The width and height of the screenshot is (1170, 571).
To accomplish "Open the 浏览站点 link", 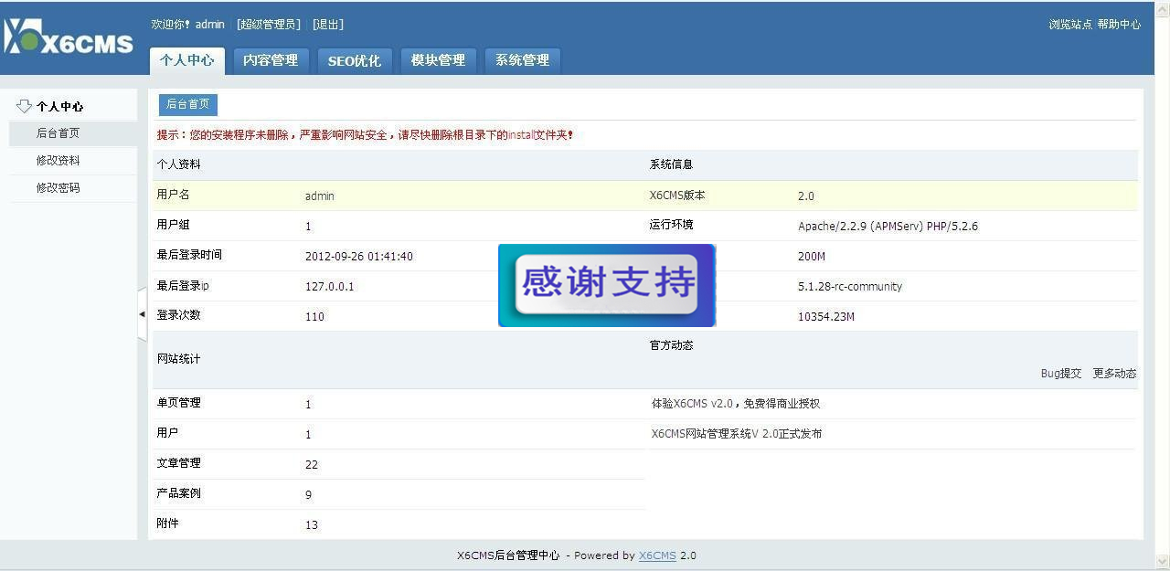I will pos(1070,25).
